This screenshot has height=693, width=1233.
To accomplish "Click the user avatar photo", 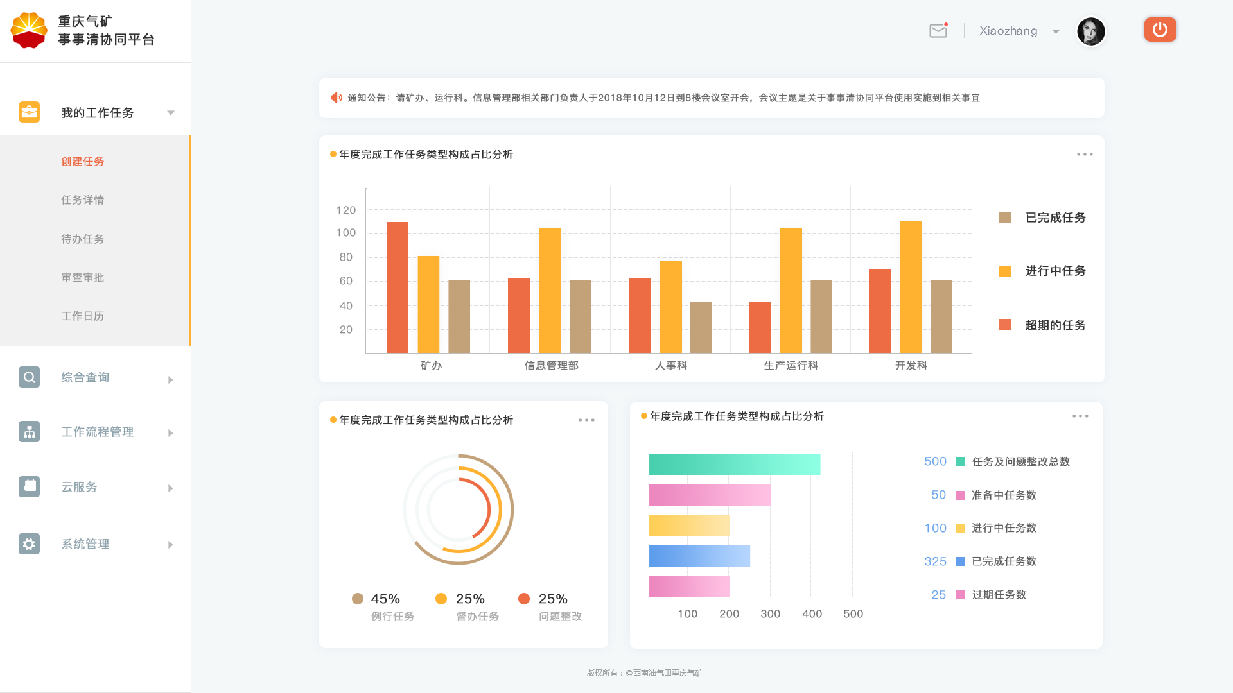I will coord(1090,31).
